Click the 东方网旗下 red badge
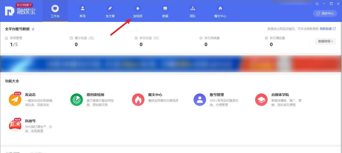 pyautogui.click(x=24, y=5)
